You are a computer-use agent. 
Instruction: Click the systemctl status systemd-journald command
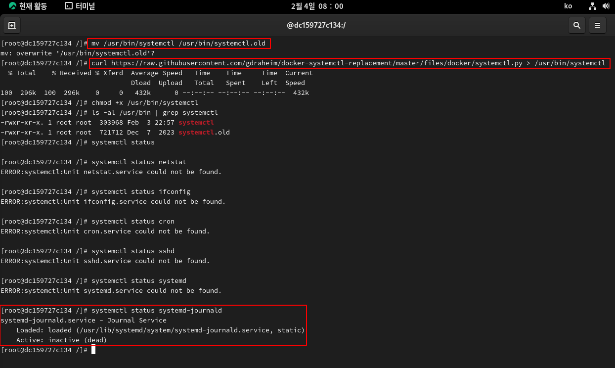[157, 311]
